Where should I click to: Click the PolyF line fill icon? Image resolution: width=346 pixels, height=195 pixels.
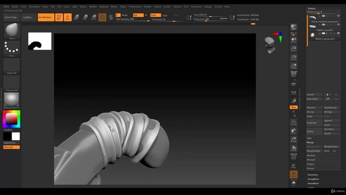(294, 157)
